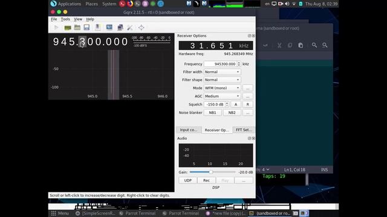
Task: Open the remote control computers icon
Action: (120, 27)
